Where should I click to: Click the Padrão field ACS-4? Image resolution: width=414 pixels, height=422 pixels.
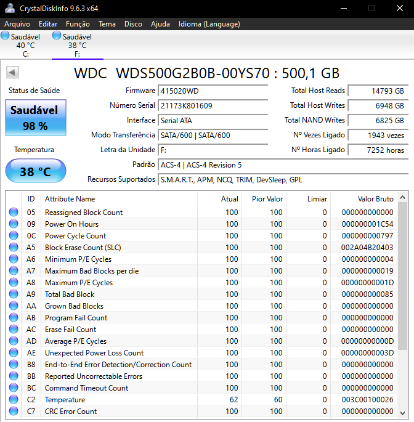283,165
